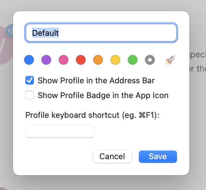Save the profile settings
This screenshot has height=190, width=206.
[x=158, y=156]
